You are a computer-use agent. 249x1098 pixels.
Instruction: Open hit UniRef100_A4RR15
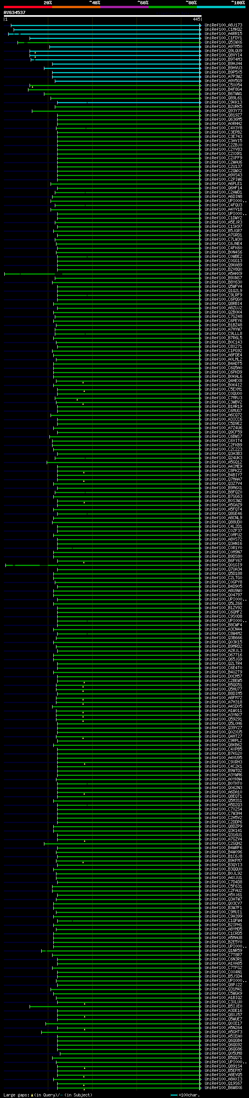(223, 33)
